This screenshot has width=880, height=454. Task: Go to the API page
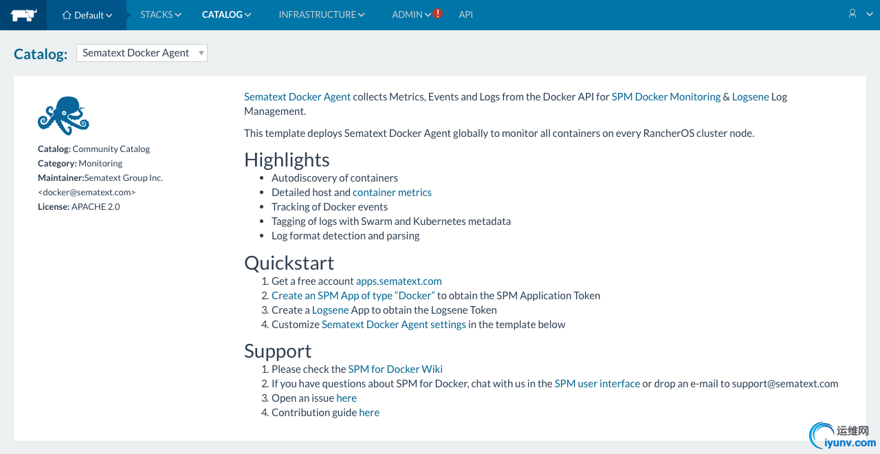pos(466,14)
